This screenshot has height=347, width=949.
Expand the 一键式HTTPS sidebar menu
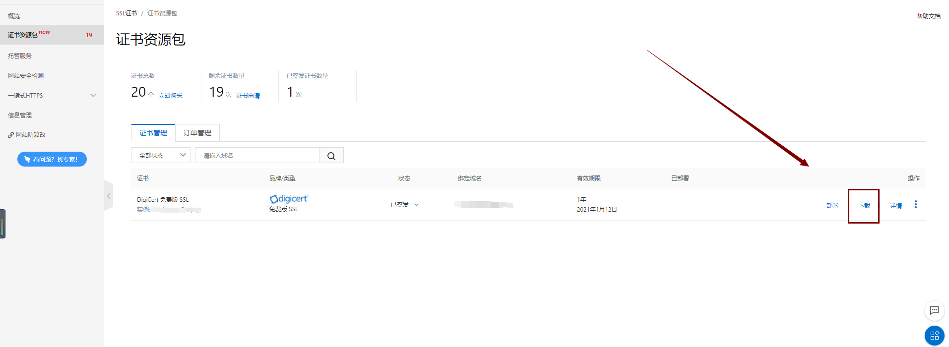93,96
